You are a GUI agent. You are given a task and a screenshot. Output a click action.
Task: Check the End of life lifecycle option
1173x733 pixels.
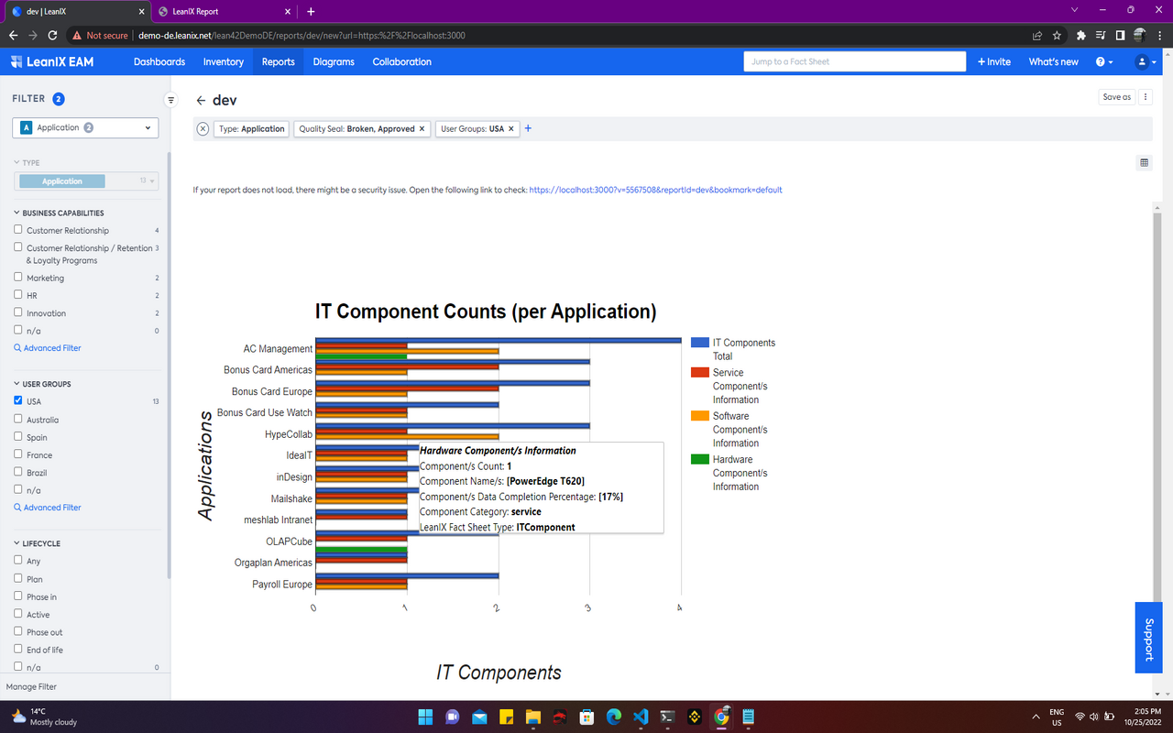click(18, 650)
